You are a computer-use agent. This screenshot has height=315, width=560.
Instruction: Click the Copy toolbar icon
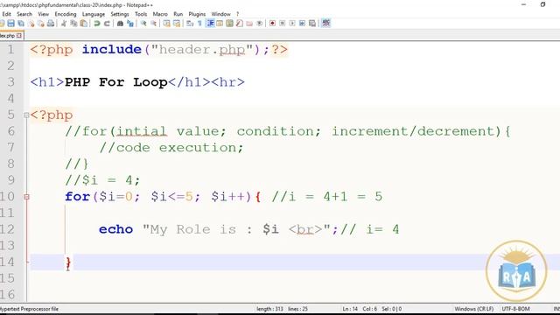(x=73, y=24)
